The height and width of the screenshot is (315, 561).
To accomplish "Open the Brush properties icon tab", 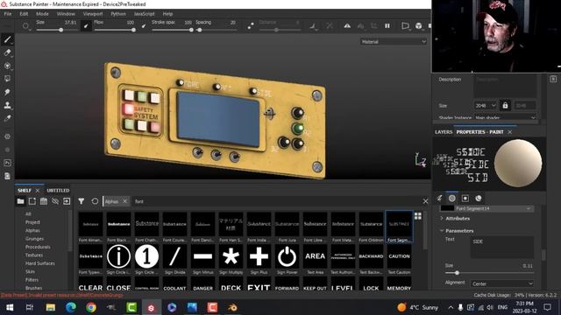I will pyautogui.click(x=439, y=199).
